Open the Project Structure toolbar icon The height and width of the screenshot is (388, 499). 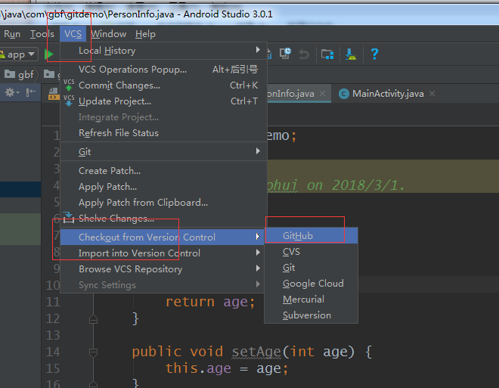(327, 54)
